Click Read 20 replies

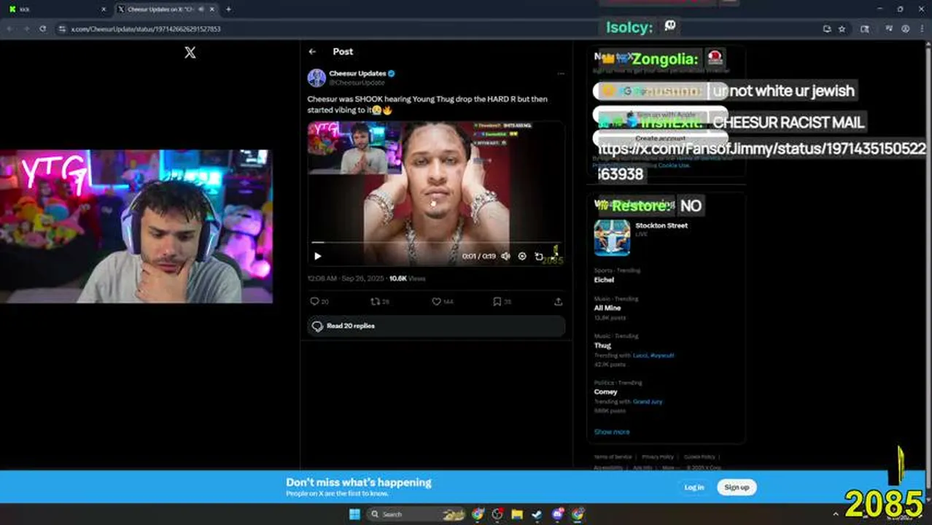tap(436, 326)
